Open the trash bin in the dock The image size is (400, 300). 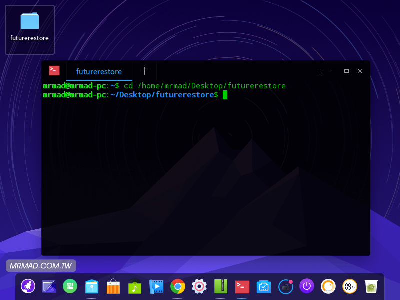click(371, 286)
